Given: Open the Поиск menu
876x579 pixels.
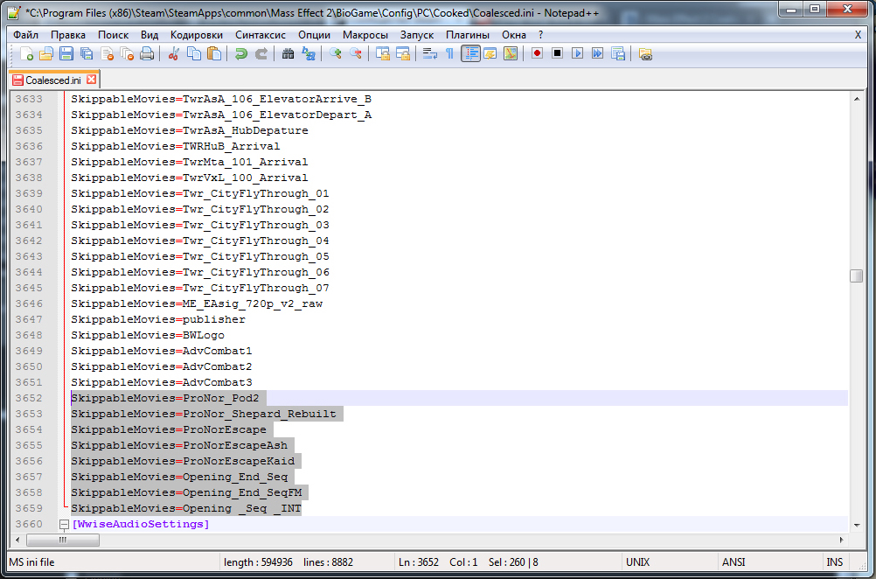Looking at the screenshot, I should (114, 35).
